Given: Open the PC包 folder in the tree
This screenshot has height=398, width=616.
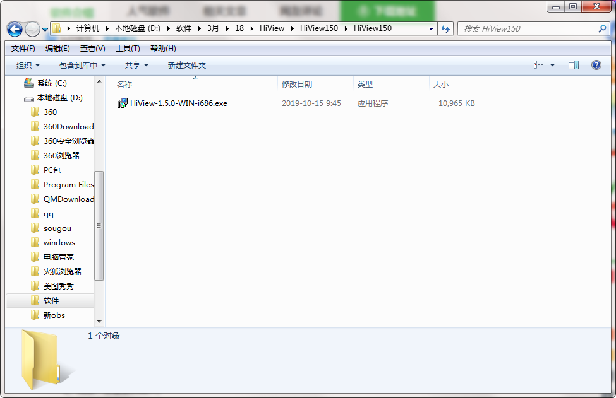Looking at the screenshot, I should [x=52, y=170].
